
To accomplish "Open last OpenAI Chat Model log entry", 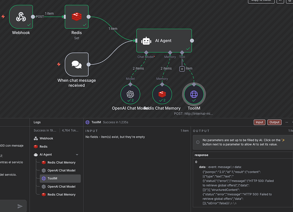I will [62, 187].
